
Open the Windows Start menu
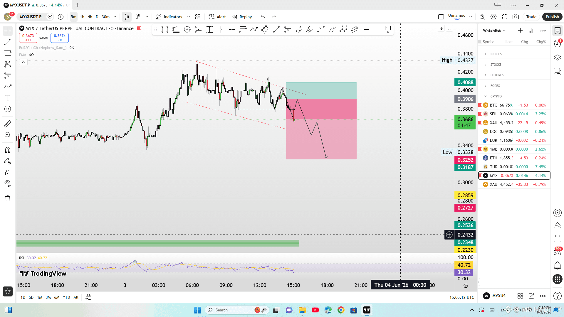[x=197, y=310]
